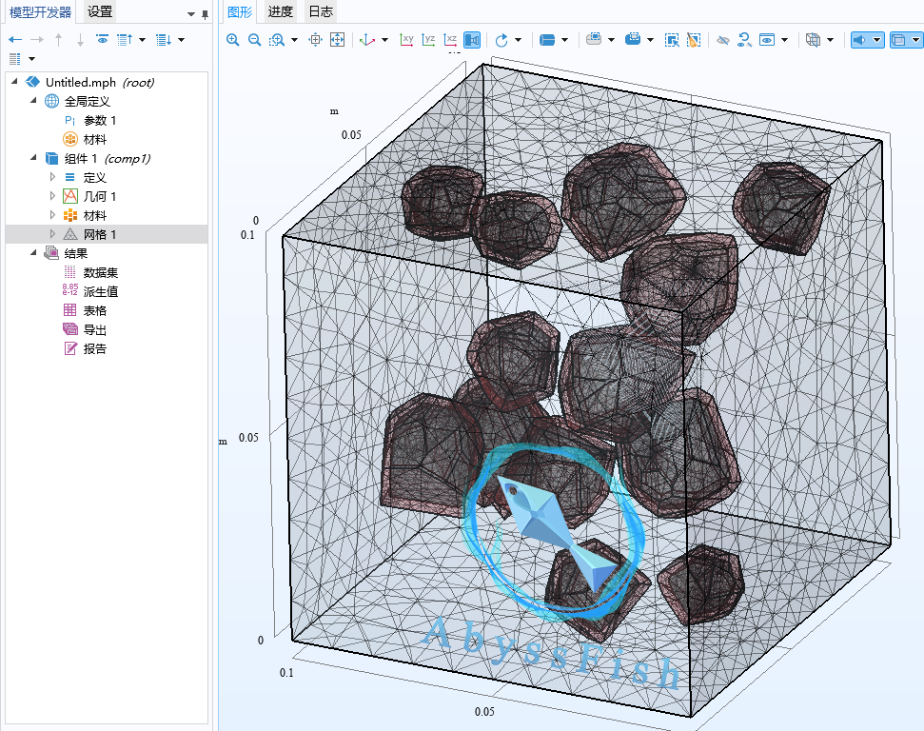Activate the Zoom Box tool
Image resolution: width=924 pixels, height=731 pixels.
pyautogui.click(x=274, y=40)
